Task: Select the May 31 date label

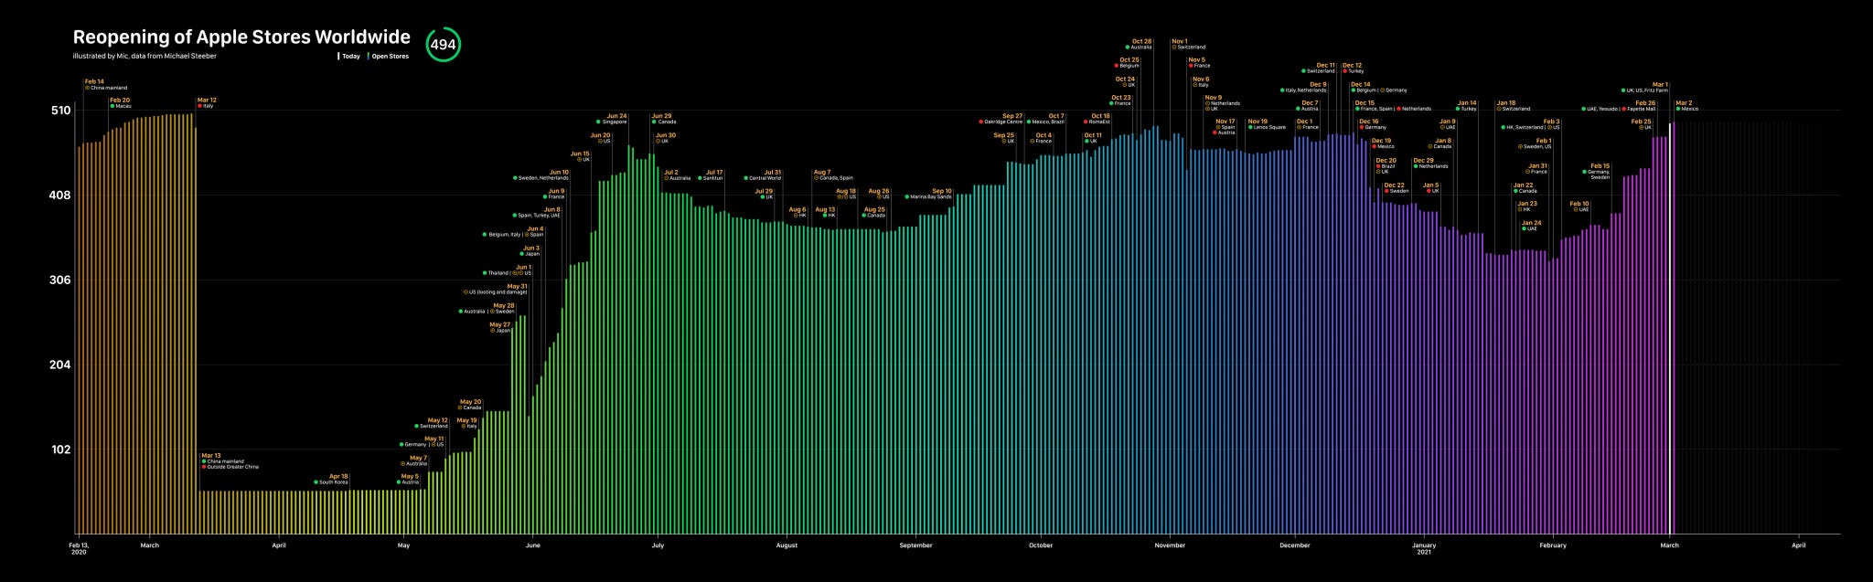Action: (x=518, y=287)
